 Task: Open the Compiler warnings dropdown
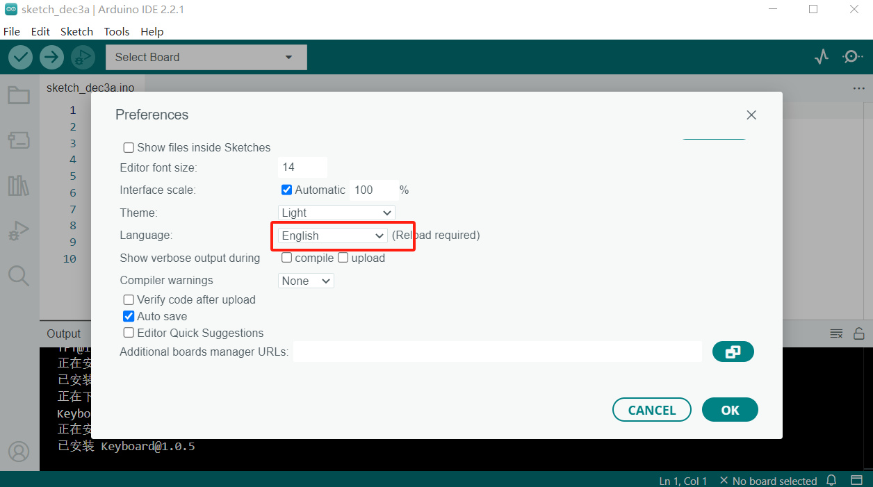(x=306, y=281)
